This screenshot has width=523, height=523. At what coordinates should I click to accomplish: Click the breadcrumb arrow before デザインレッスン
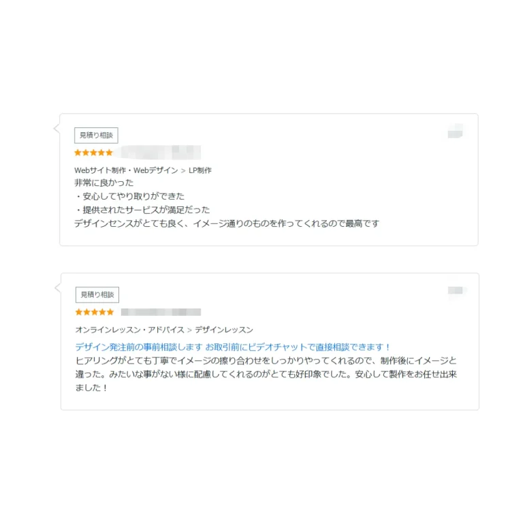click(189, 330)
